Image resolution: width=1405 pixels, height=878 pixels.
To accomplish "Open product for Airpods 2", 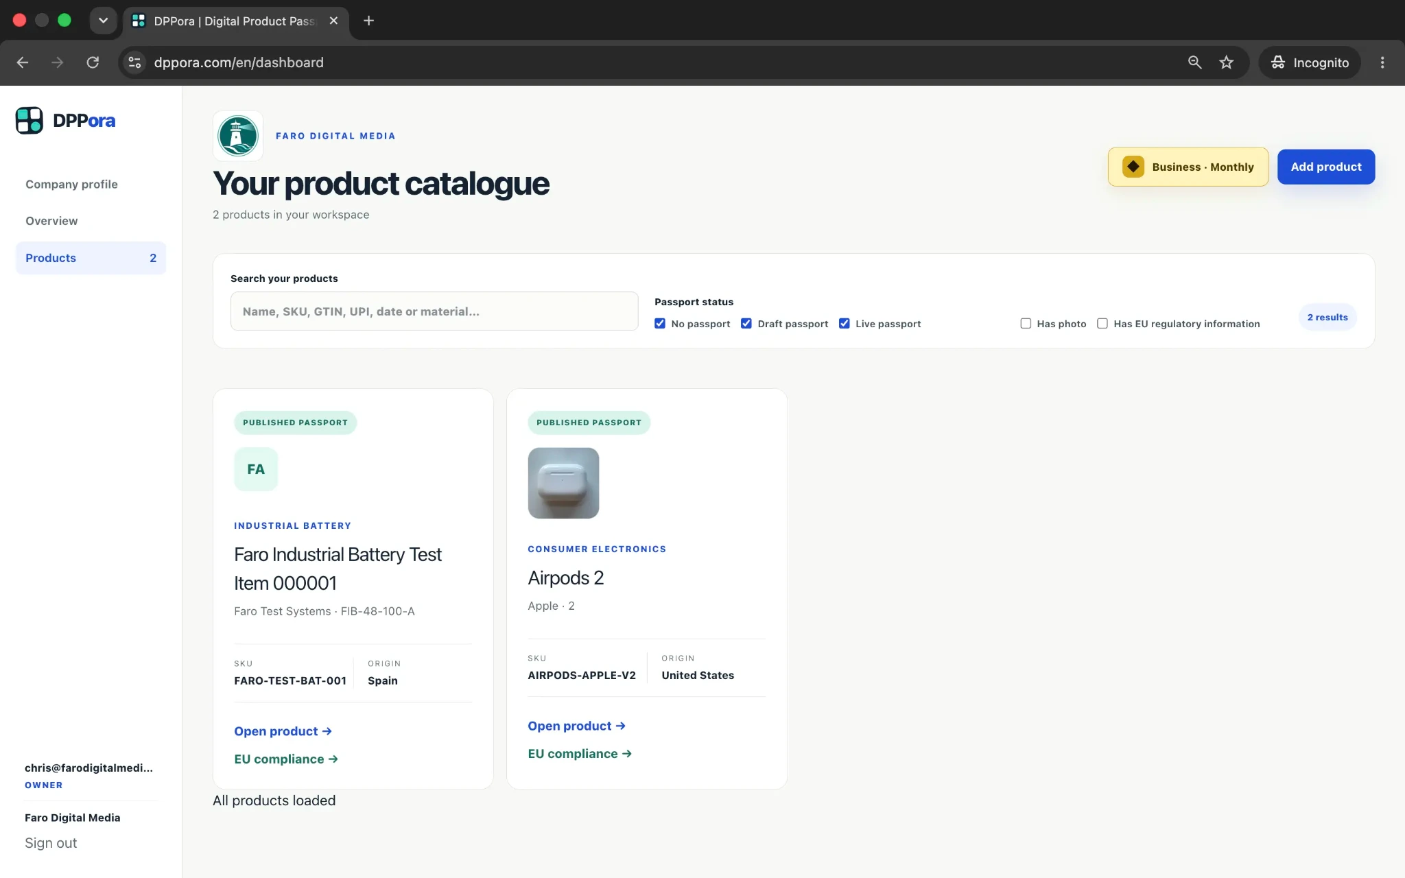I will click(576, 726).
